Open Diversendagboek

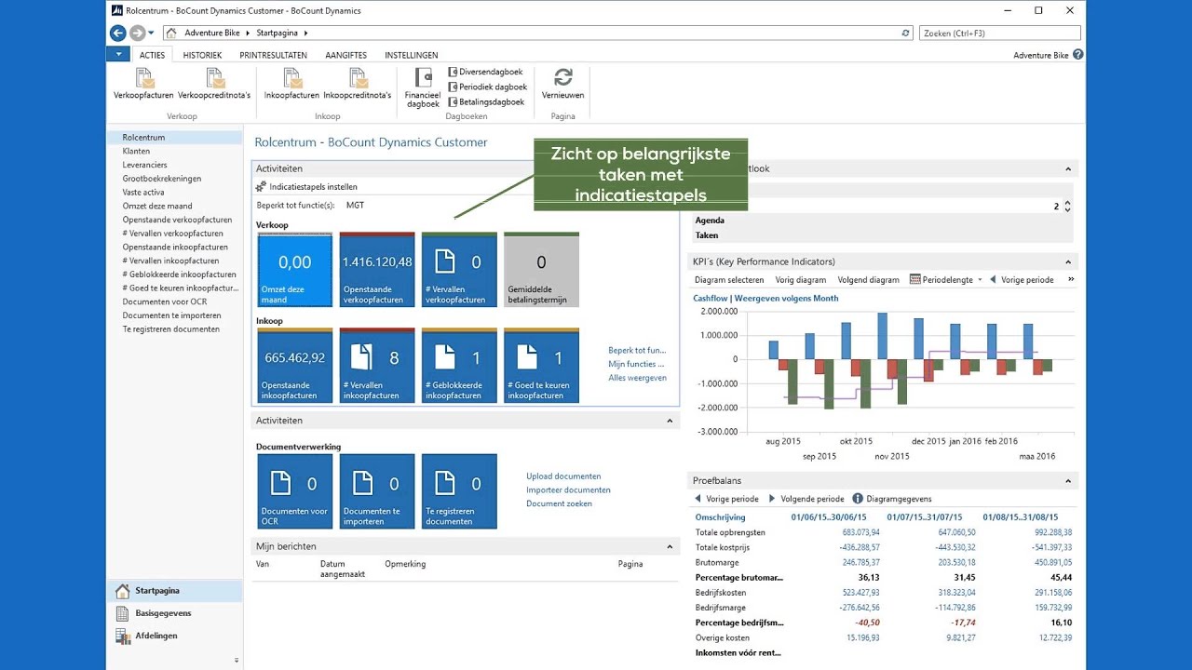[485, 72]
